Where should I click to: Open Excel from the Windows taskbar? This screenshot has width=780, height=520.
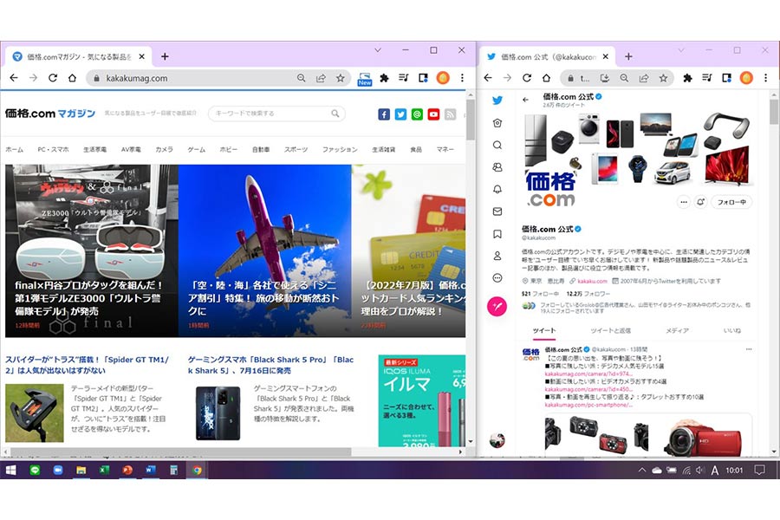[x=104, y=470]
